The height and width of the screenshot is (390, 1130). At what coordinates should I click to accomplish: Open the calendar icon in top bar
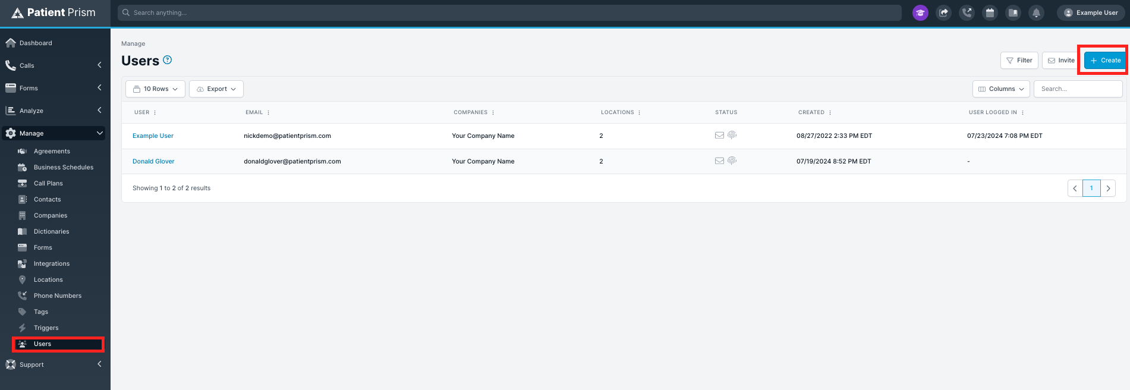(x=990, y=12)
